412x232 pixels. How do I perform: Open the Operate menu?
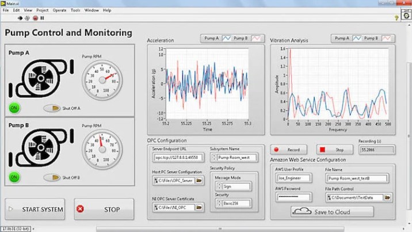pos(60,10)
